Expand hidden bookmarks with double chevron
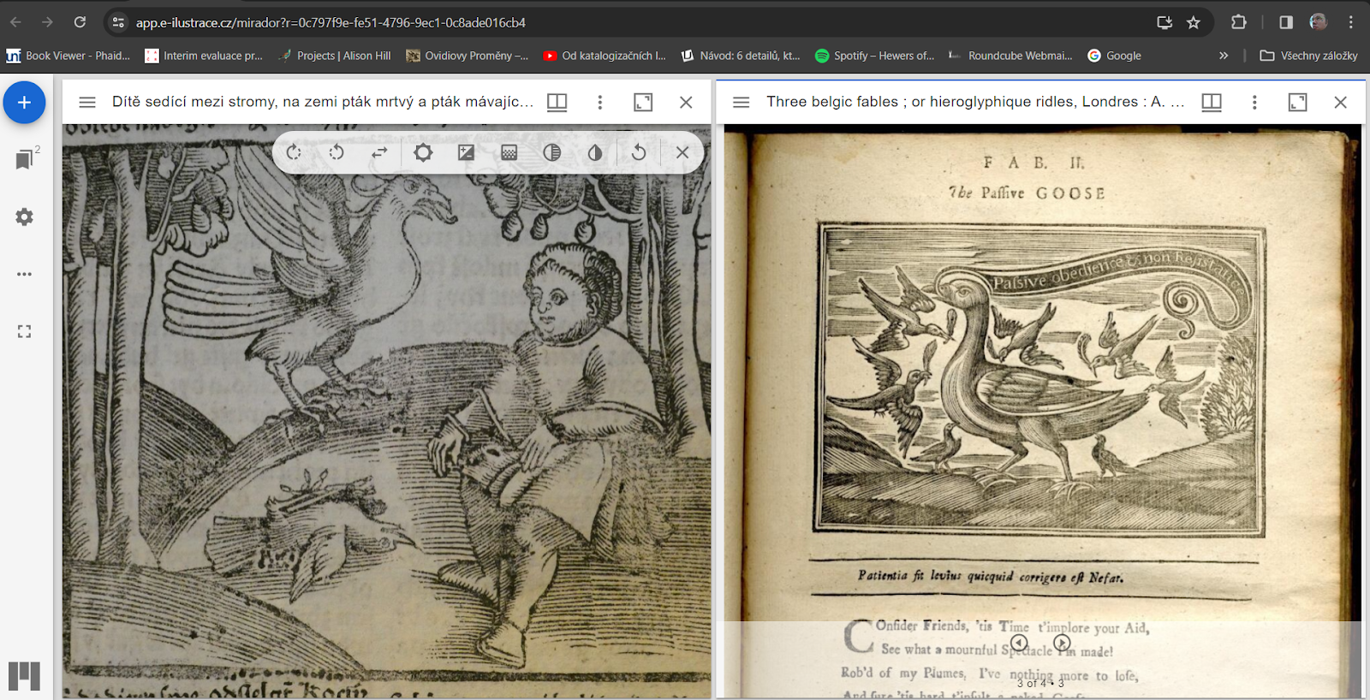The width and height of the screenshot is (1370, 700). click(x=1224, y=56)
